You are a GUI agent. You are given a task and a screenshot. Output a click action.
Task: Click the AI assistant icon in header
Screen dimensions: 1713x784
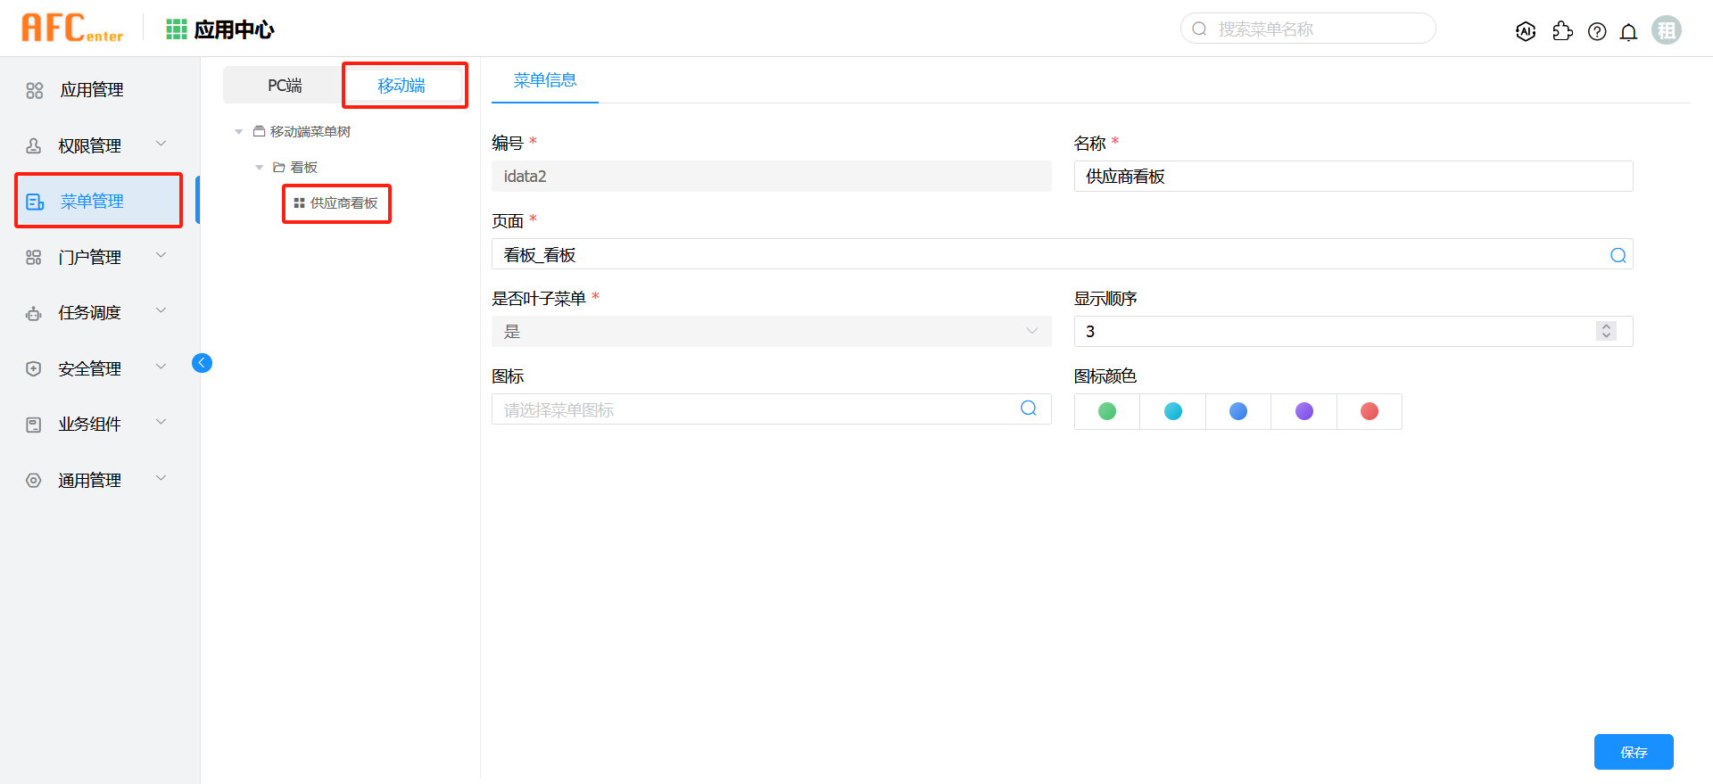[1526, 31]
